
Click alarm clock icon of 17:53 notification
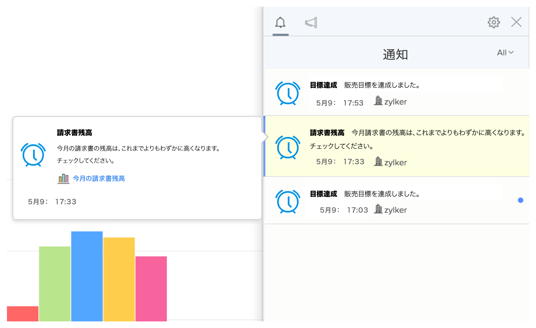[x=288, y=93]
